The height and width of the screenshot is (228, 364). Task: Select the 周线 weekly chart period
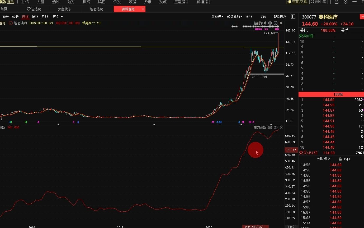pyautogui.click(x=35, y=17)
